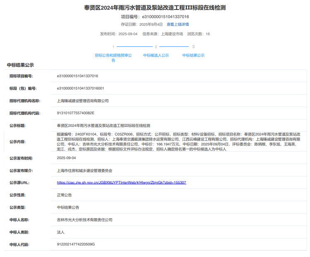Open the 查看上链详情 link
310x257 pixels.
click(178, 24)
